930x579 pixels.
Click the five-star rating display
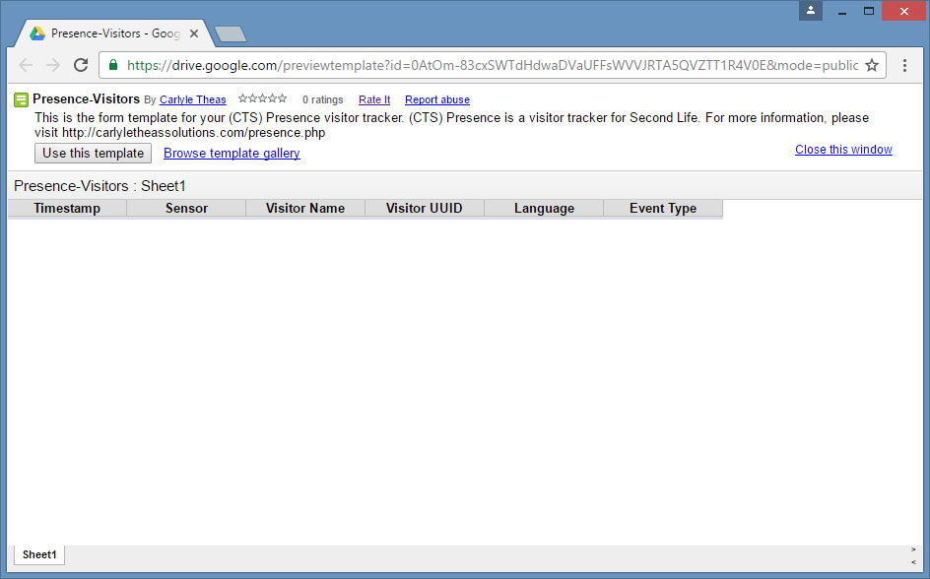pyautogui.click(x=262, y=98)
